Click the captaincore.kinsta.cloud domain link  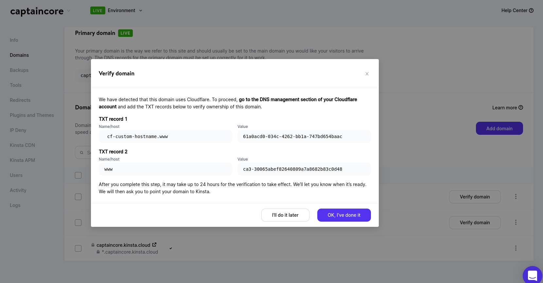[123, 245]
